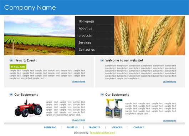This screenshot has height=136, width=189.
Task: Click the bullet icon beside News & Events
Action: [11, 60]
